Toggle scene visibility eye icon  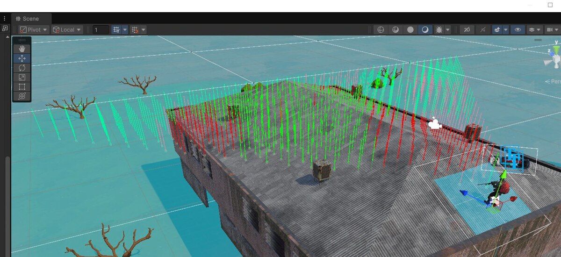tap(518, 29)
